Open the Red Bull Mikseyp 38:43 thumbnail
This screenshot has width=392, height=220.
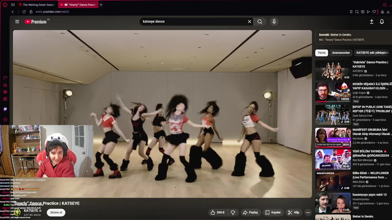click(333, 159)
